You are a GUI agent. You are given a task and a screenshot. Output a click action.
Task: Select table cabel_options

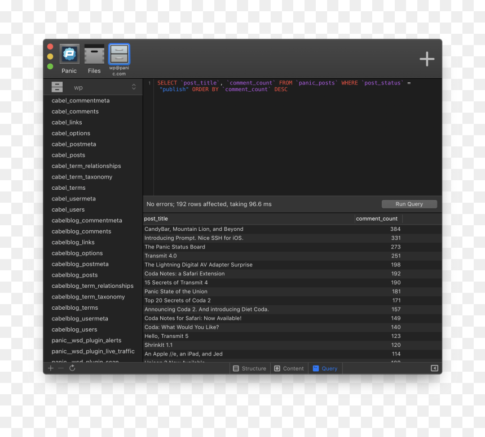pos(93,133)
